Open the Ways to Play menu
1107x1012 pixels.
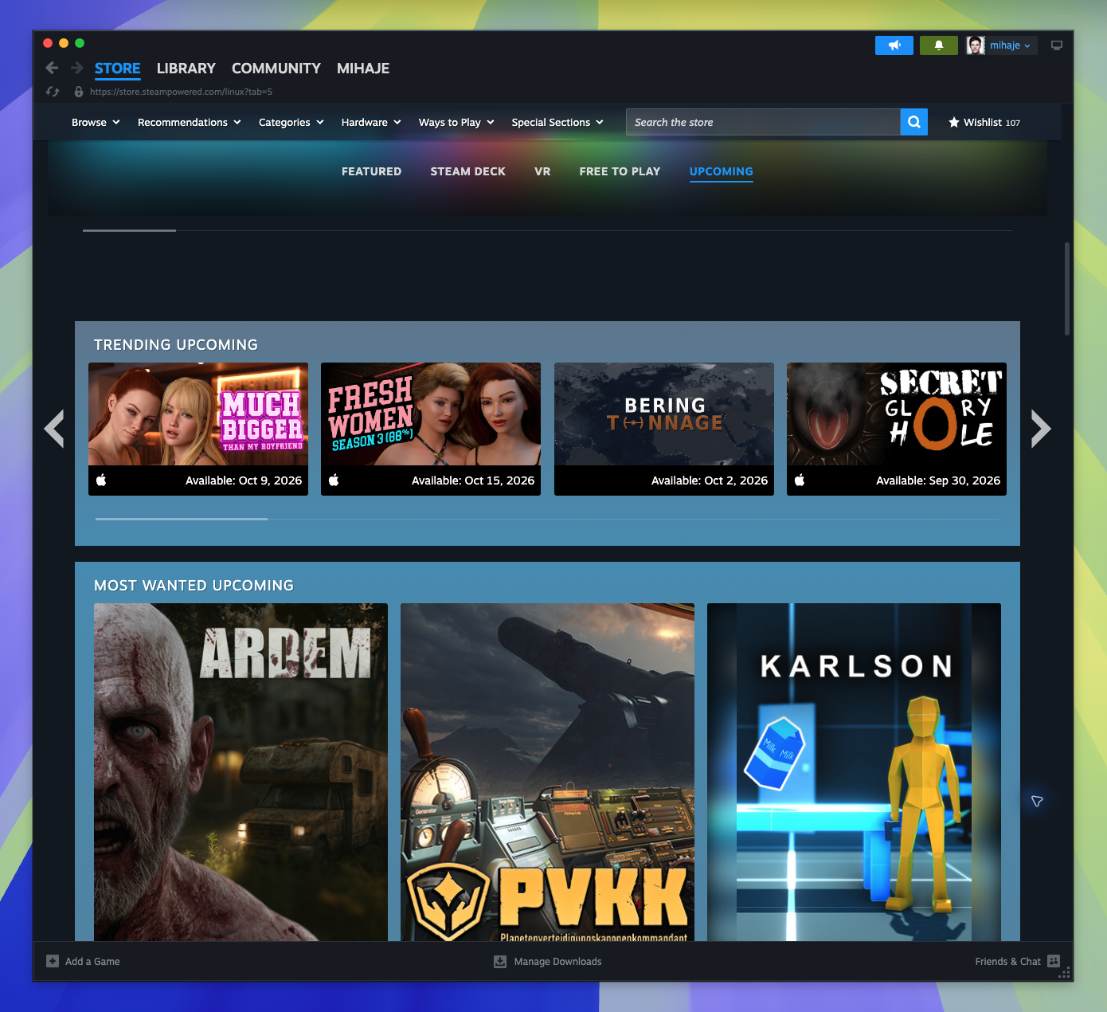coord(456,122)
